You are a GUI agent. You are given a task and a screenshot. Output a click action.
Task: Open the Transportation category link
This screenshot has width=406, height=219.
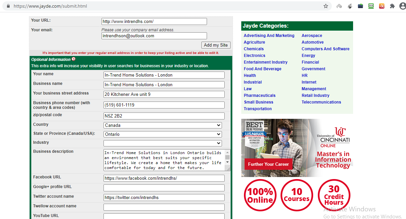[258, 109]
